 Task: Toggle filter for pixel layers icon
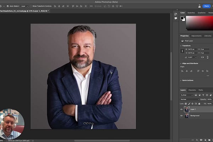[x=196, y=95]
